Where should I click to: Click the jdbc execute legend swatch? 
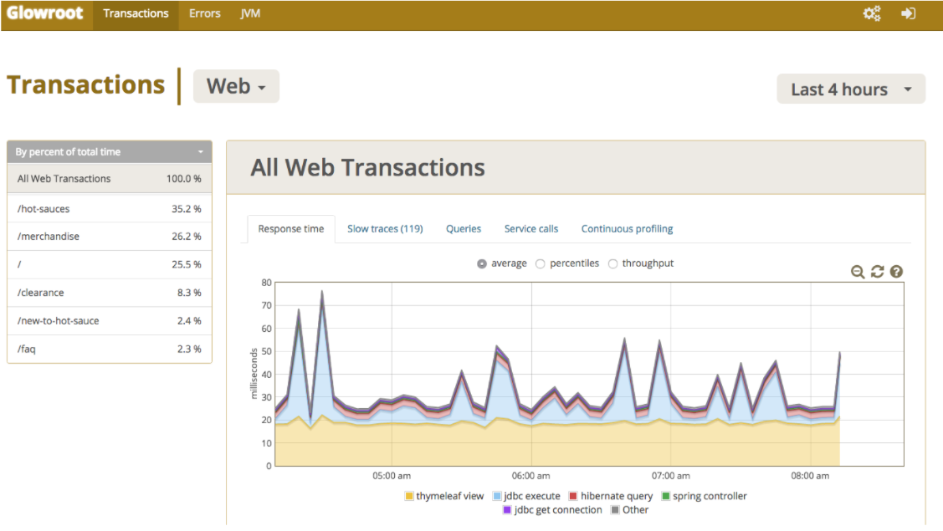[498, 497]
